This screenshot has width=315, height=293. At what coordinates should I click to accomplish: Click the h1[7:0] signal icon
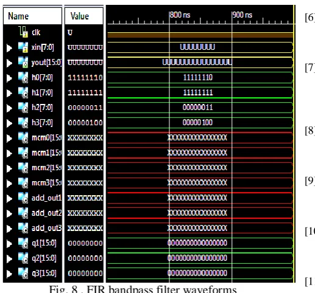[x=23, y=92]
